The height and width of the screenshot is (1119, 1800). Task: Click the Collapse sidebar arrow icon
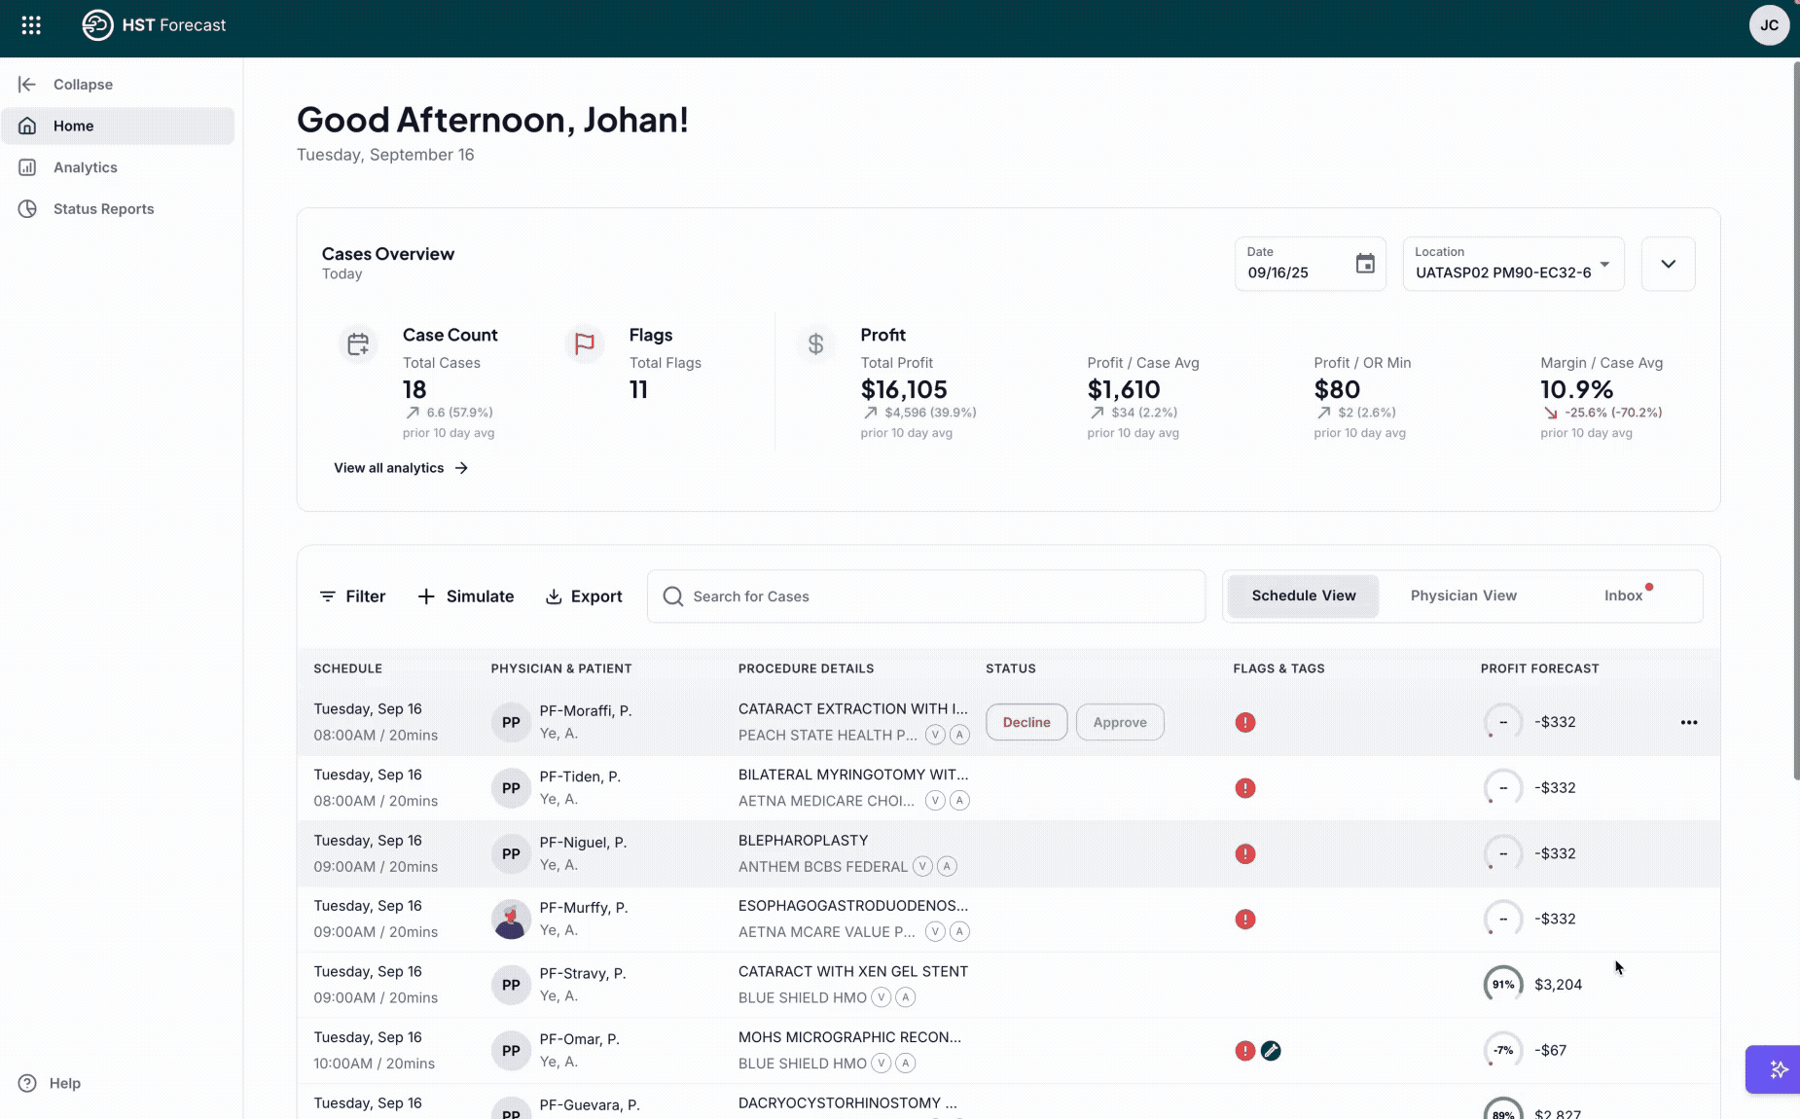pos(27,85)
